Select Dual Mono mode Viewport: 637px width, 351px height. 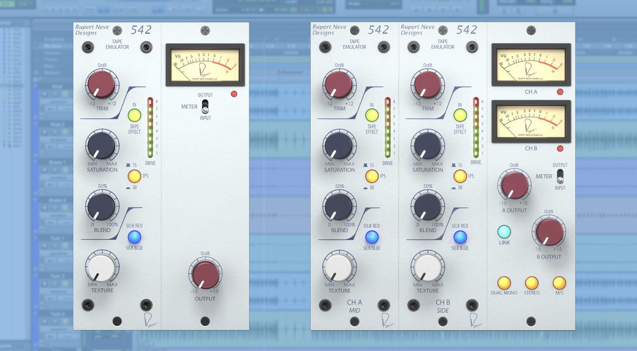[x=504, y=283]
